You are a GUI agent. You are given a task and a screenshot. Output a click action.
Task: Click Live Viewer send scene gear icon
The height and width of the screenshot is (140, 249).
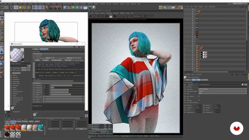pyautogui.click(x=90, y=16)
